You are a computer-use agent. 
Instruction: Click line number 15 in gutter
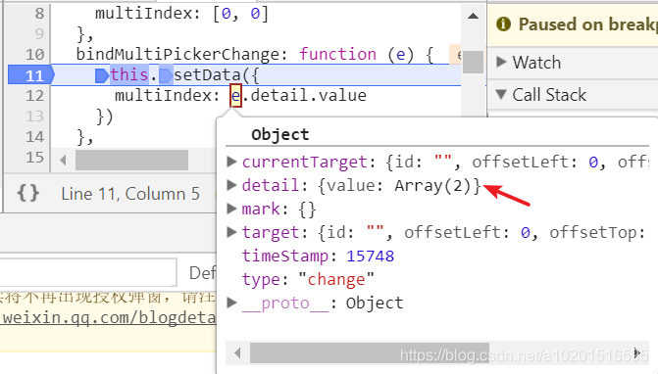[x=35, y=158]
